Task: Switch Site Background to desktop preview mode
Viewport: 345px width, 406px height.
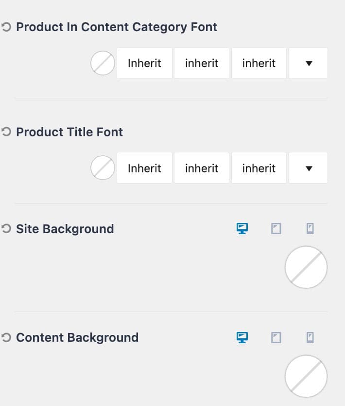Action: [x=242, y=228]
